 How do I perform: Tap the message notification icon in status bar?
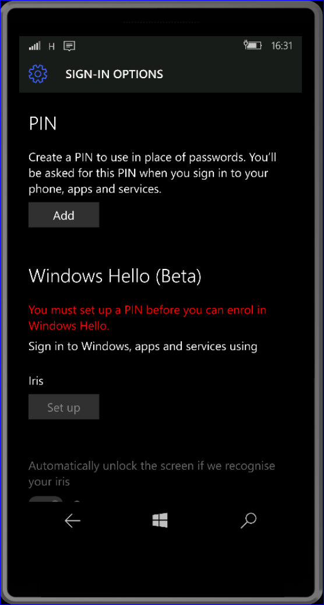(69, 46)
